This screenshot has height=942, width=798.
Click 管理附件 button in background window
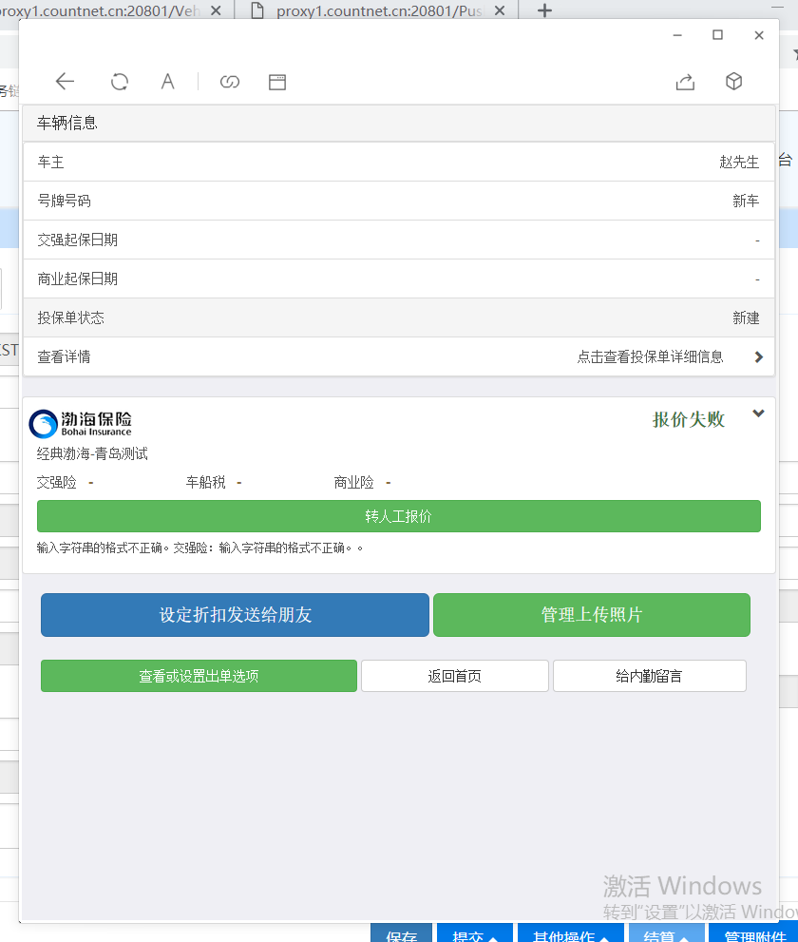point(753,934)
